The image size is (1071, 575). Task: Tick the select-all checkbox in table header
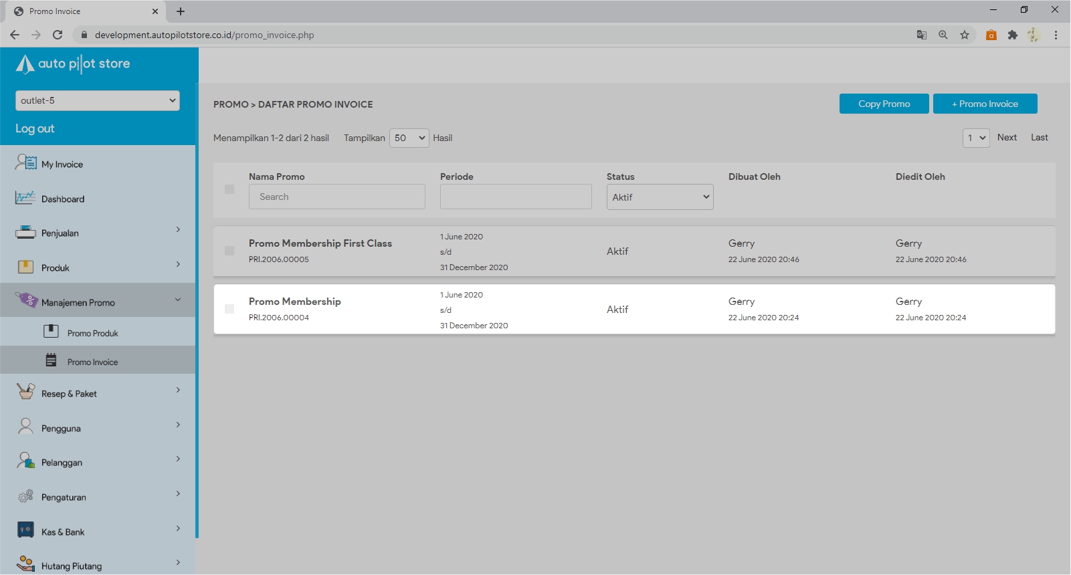pyautogui.click(x=229, y=189)
